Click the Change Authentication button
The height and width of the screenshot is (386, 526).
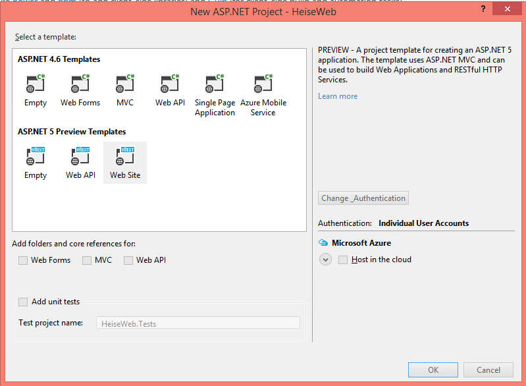363,198
